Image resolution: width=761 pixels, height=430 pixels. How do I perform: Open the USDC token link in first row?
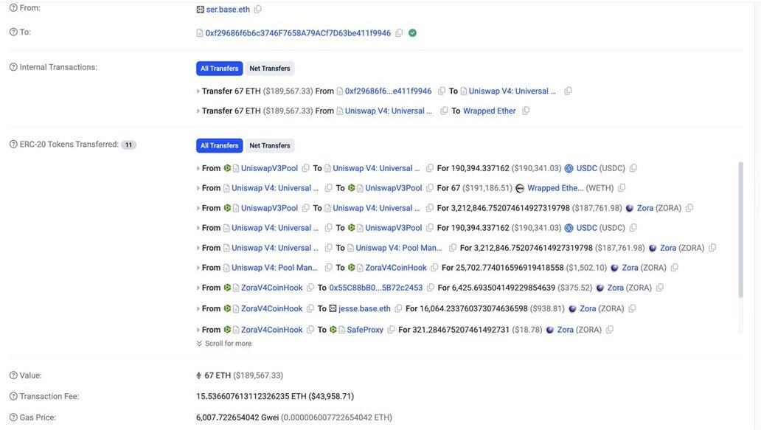[x=586, y=168]
